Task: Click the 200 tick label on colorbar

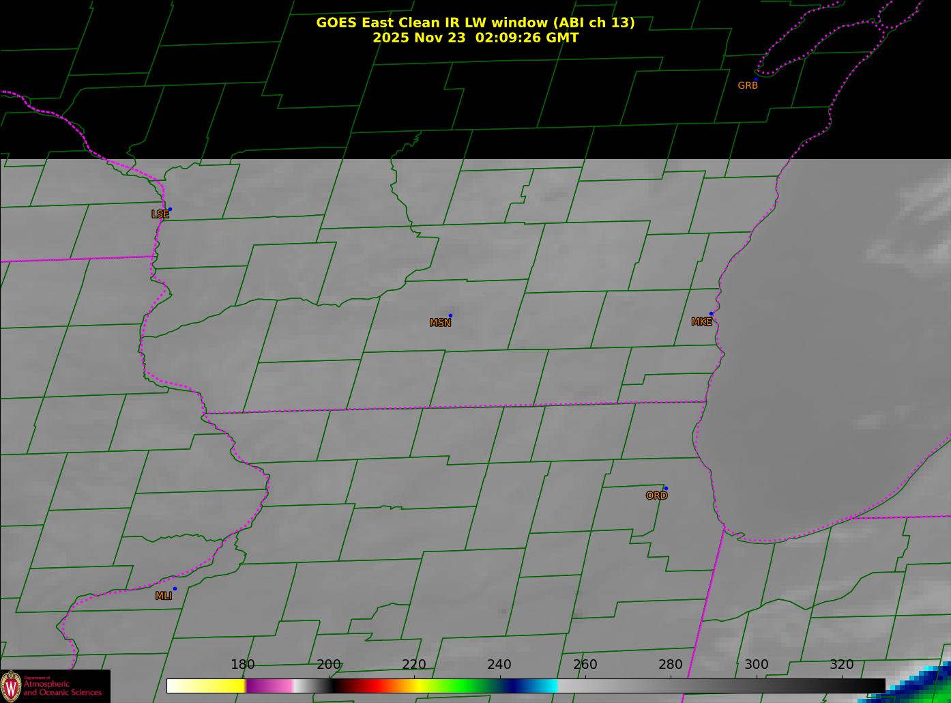Action: pos(328,665)
